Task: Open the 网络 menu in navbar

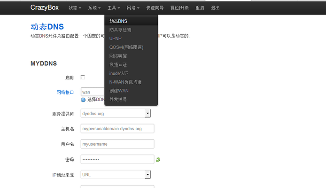Action: [x=133, y=8]
